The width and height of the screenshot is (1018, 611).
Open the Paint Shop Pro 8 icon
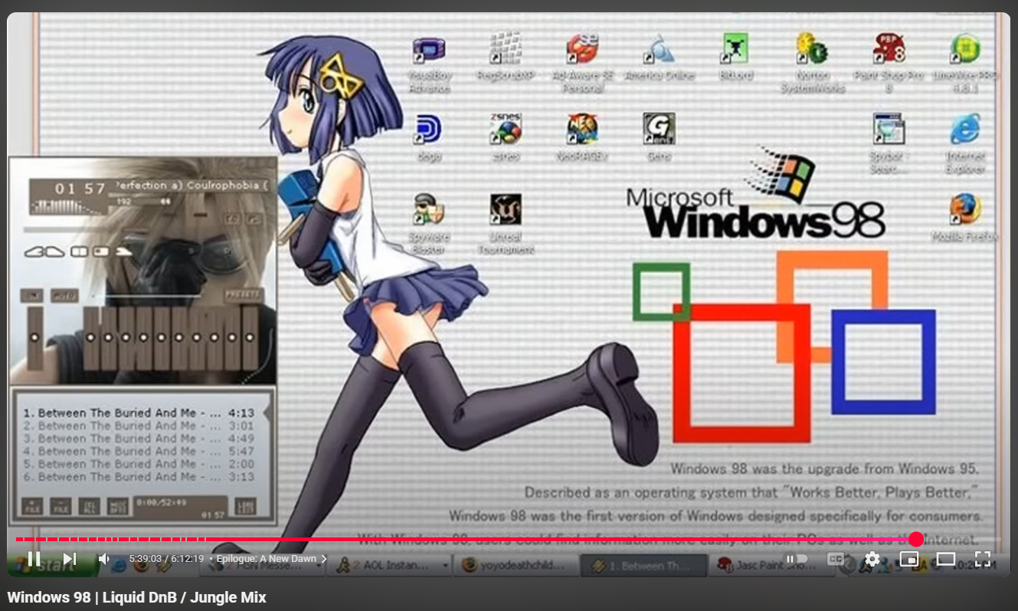coord(889,61)
